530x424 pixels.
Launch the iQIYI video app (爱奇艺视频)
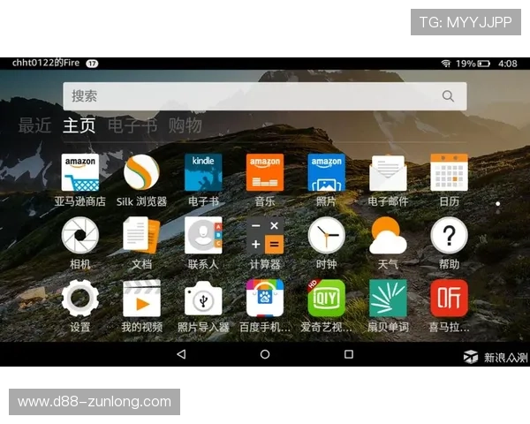point(326,299)
